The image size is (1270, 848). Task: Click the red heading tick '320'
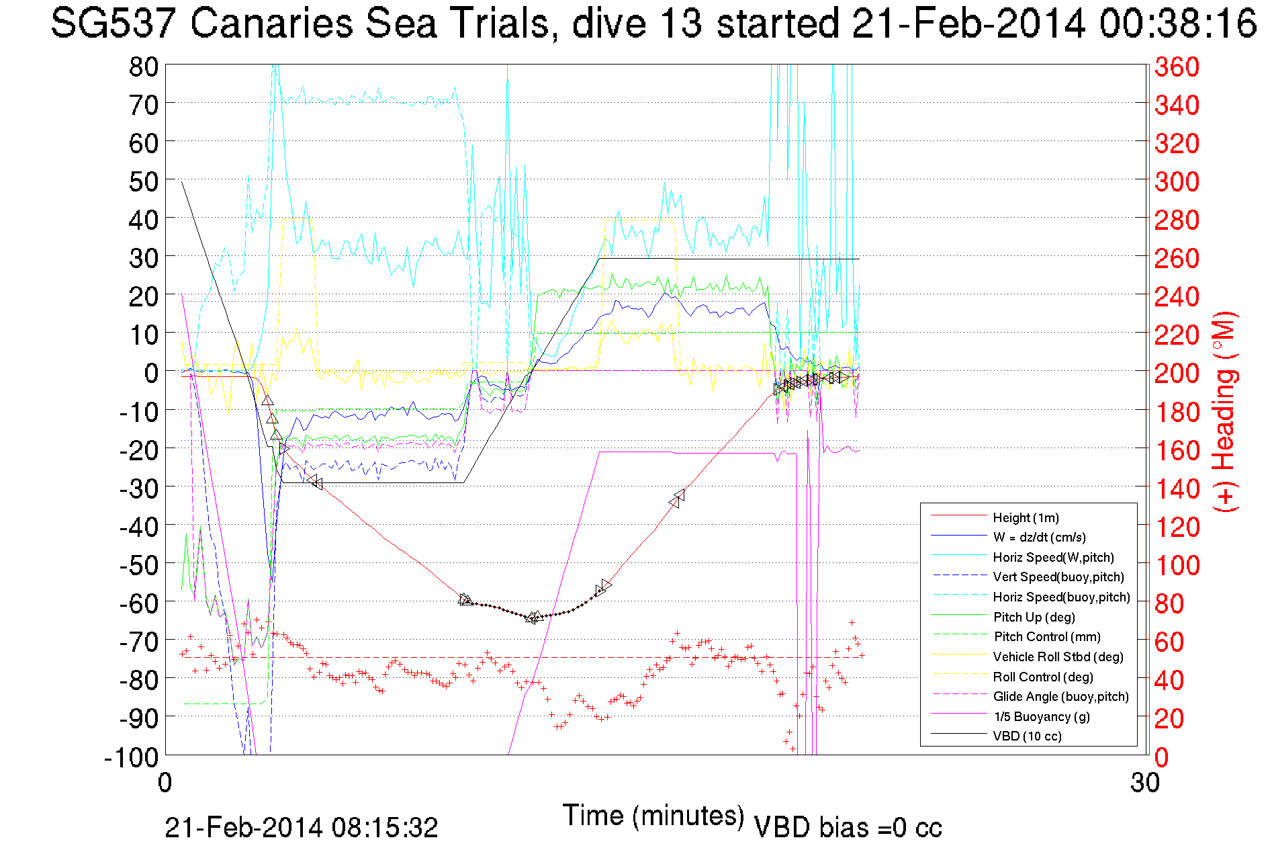click(x=1177, y=143)
